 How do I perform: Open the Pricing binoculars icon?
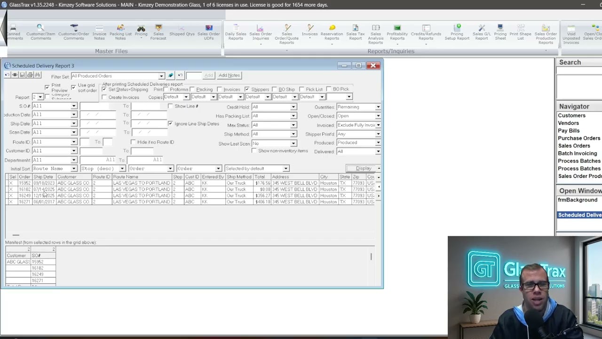pyautogui.click(x=141, y=31)
